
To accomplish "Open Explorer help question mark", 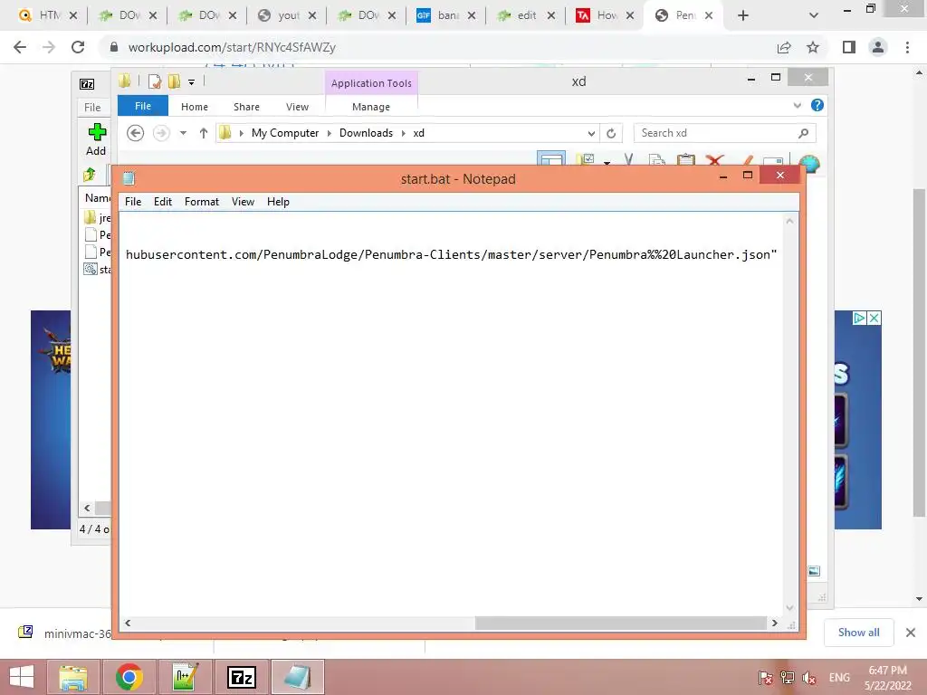I will click(x=817, y=105).
